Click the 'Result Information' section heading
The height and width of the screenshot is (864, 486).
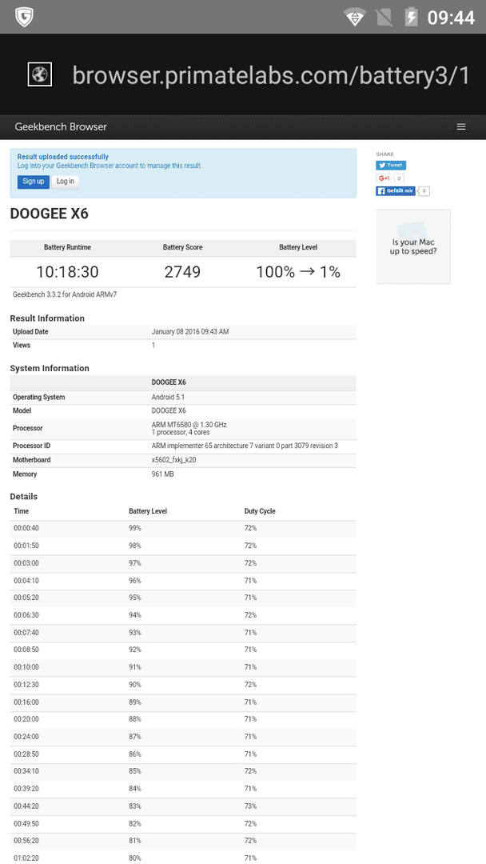click(47, 318)
